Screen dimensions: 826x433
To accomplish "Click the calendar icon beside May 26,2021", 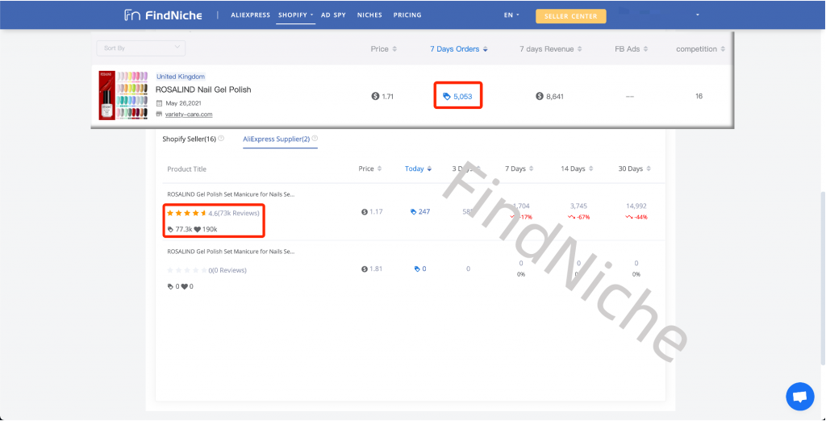I will pyautogui.click(x=159, y=103).
